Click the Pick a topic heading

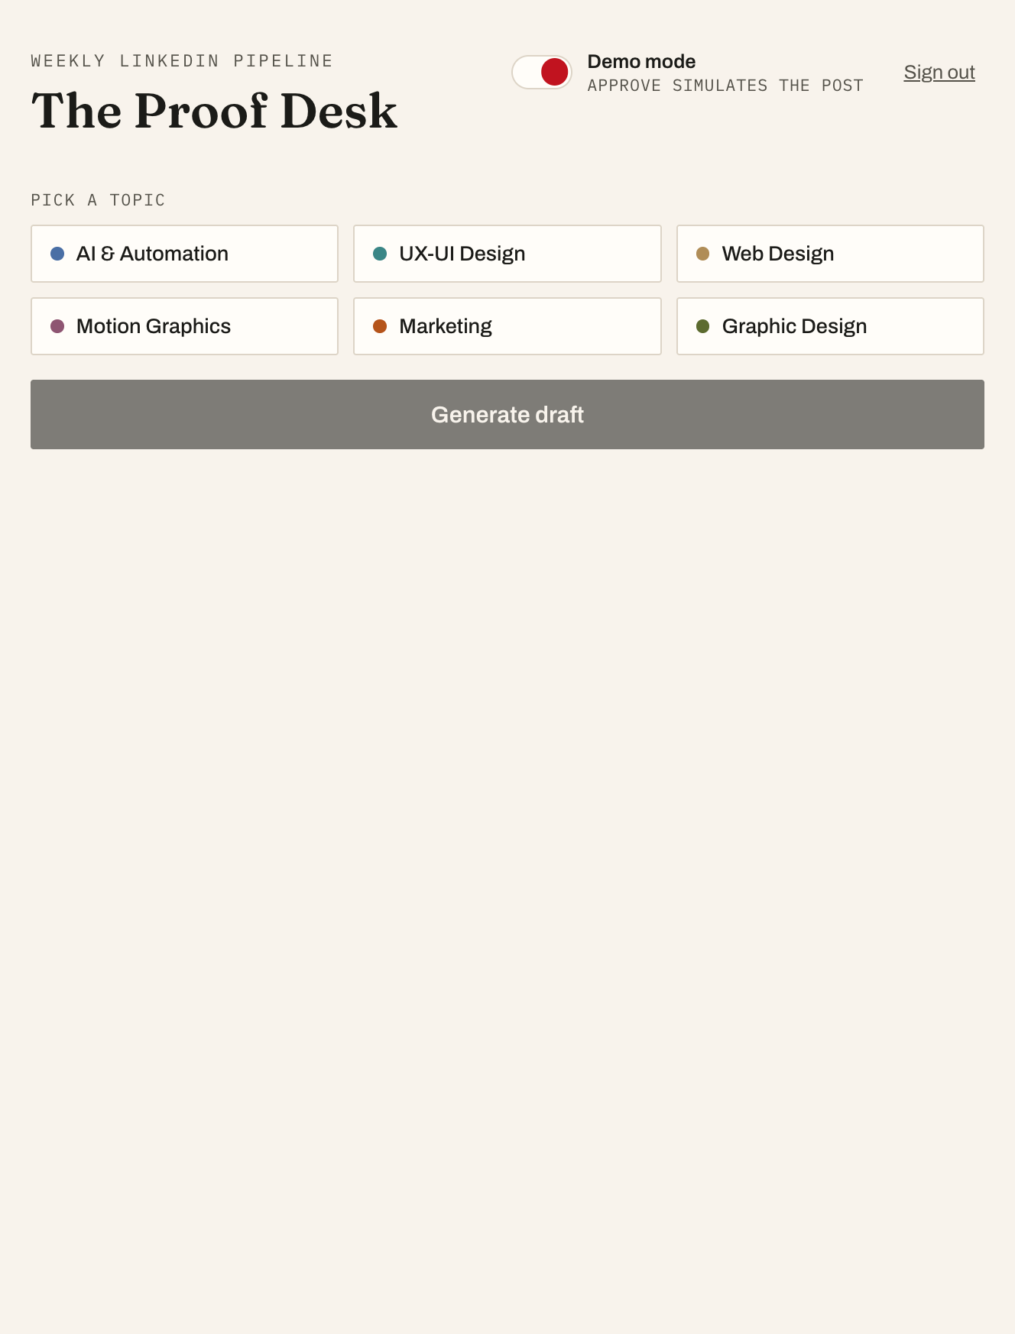[x=98, y=200]
